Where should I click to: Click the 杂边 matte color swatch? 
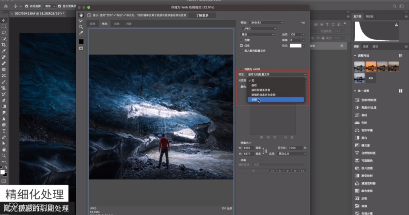point(295,46)
